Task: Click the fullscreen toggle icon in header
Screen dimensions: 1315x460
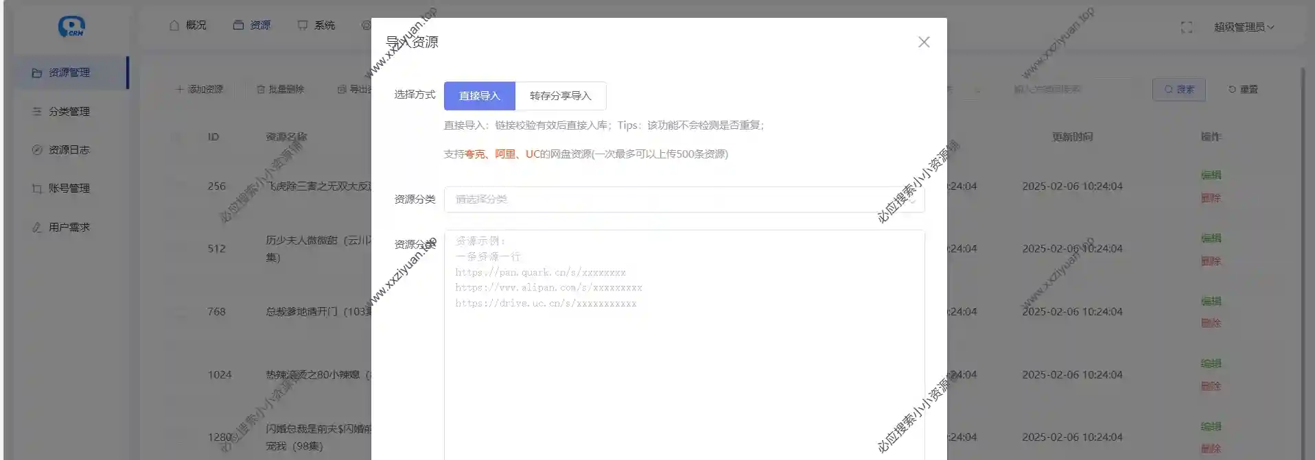Action: point(1186,27)
